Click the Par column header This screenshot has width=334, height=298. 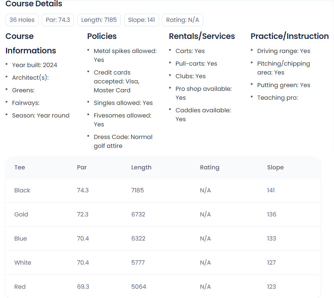82,168
